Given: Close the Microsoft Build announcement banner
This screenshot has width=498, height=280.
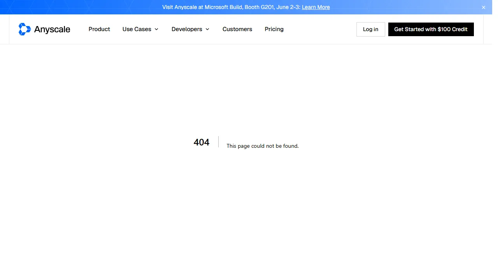Looking at the screenshot, I should (x=484, y=7).
